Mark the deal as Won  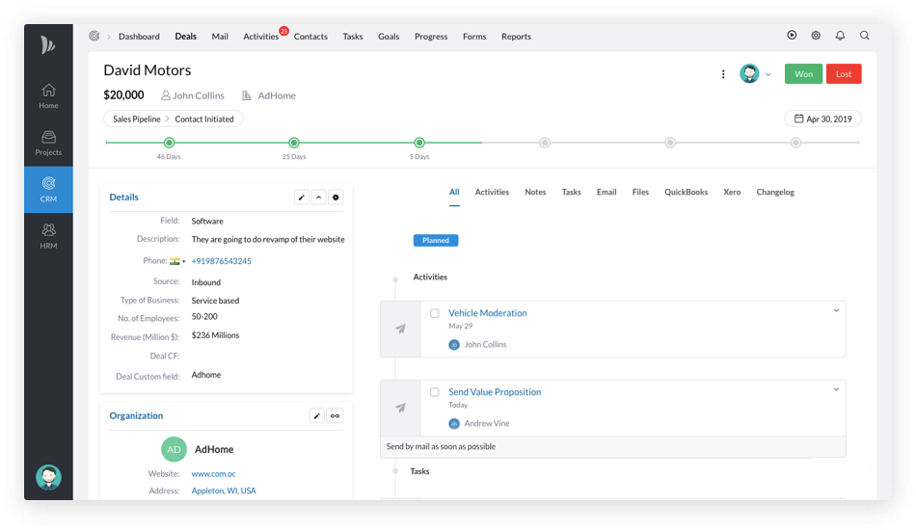[x=803, y=74]
